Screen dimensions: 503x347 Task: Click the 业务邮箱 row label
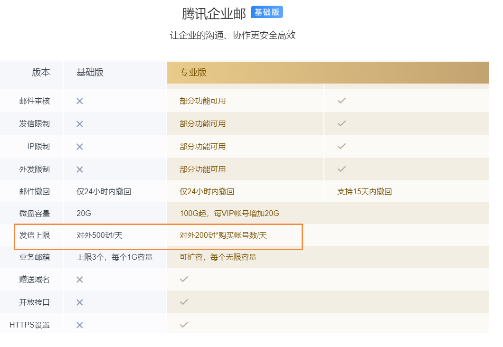pyautogui.click(x=35, y=257)
